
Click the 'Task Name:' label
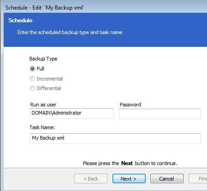click(x=42, y=127)
